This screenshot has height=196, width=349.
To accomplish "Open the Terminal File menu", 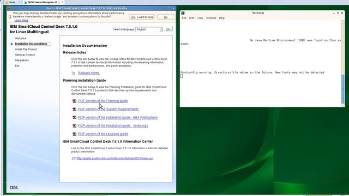I will [184, 18].
